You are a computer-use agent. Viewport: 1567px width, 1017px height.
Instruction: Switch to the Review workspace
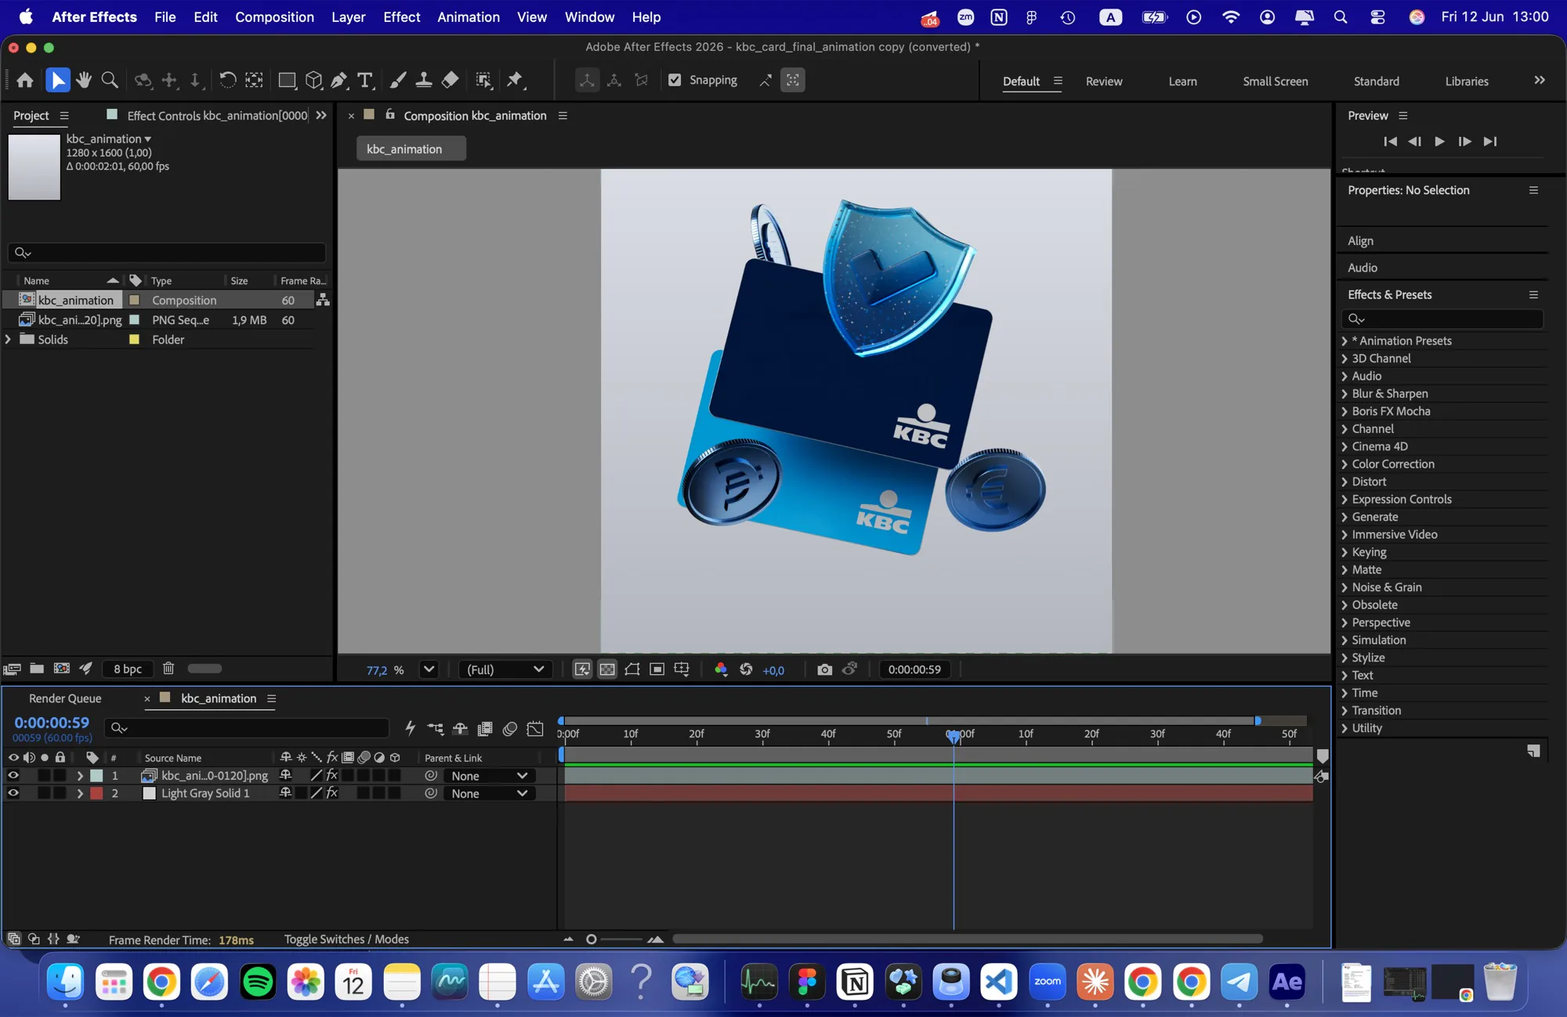(x=1103, y=81)
